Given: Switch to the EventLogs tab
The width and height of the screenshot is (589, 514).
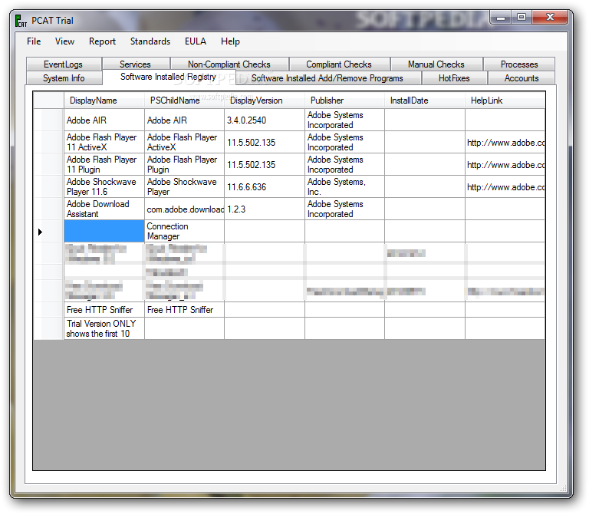Looking at the screenshot, I should [x=64, y=64].
